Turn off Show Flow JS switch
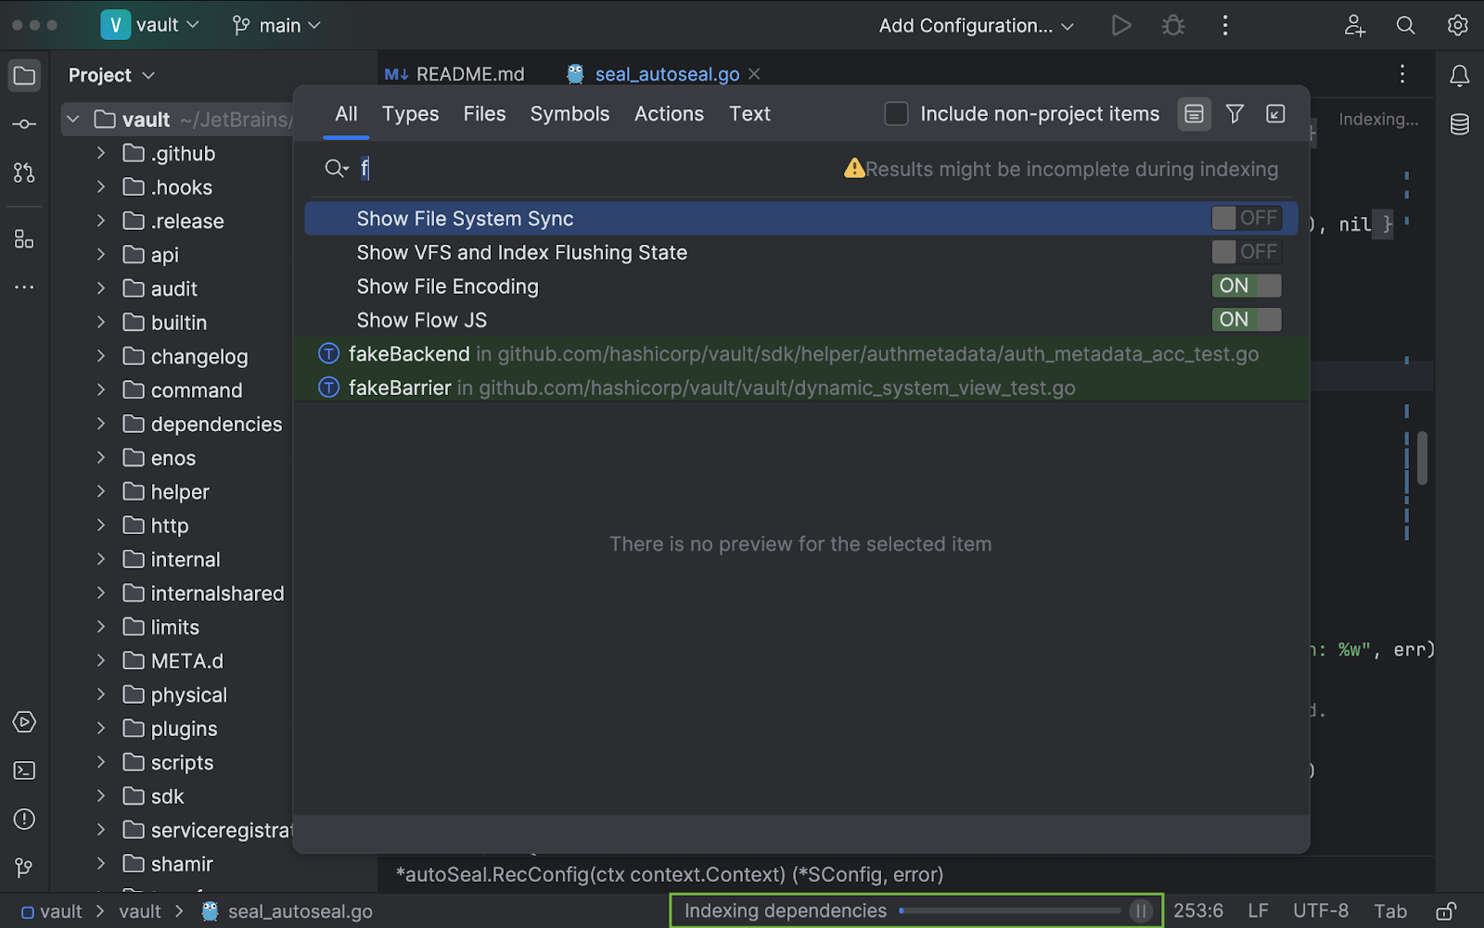Image resolution: width=1484 pixels, height=928 pixels. pos(1247,320)
